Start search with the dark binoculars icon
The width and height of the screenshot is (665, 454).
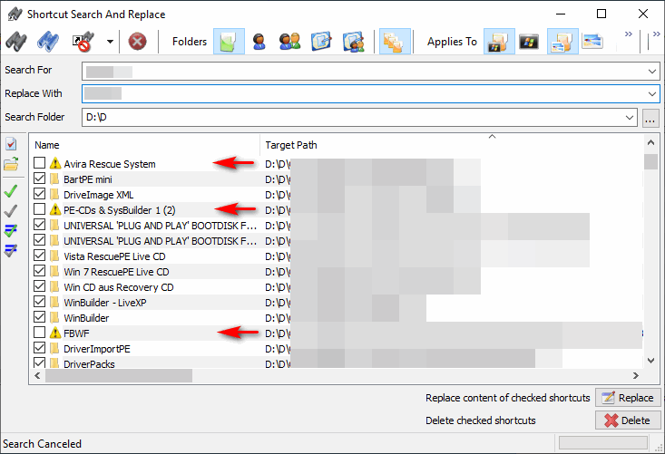point(16,42)
